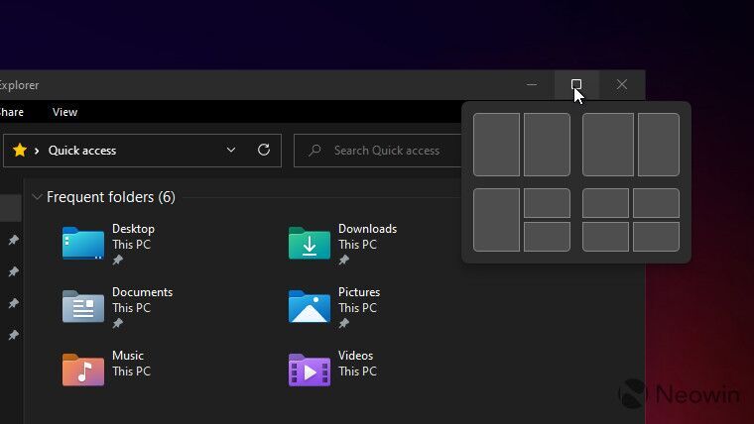Snap window to left half, equal split

(x=496, y=145)
